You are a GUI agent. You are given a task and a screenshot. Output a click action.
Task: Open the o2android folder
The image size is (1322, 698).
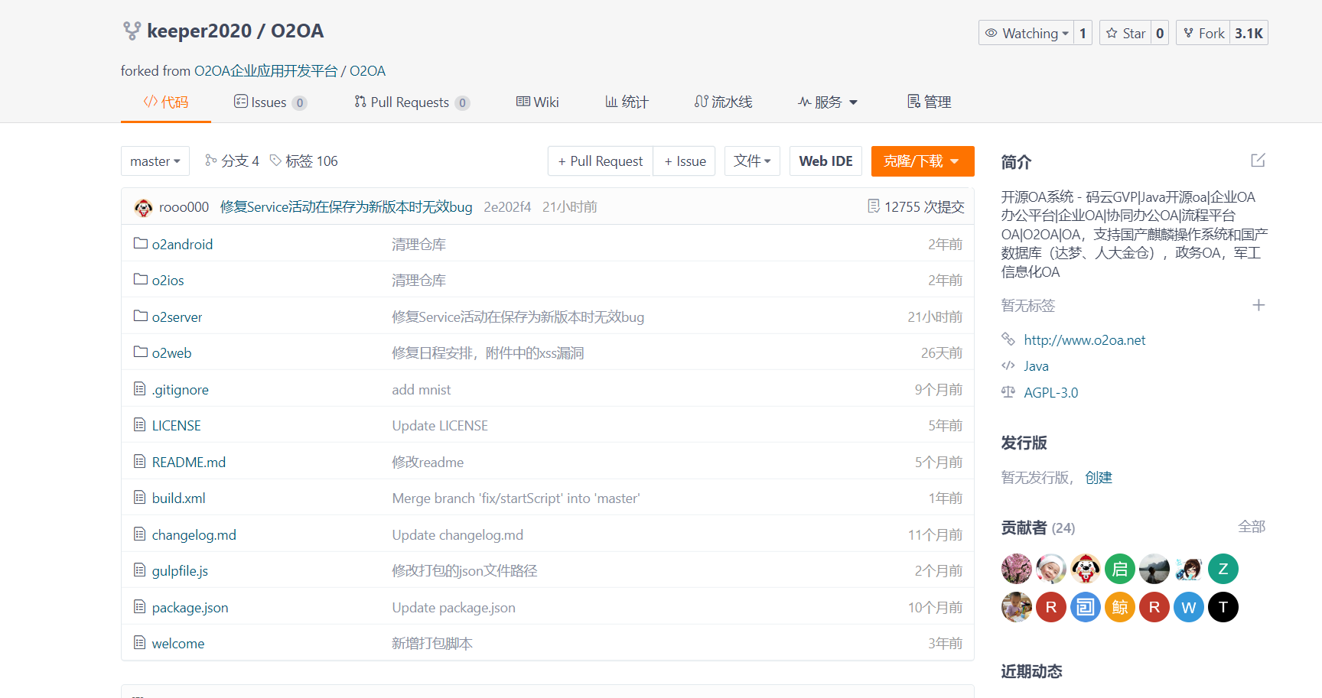pos(182,245)
